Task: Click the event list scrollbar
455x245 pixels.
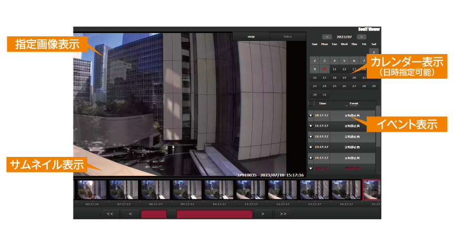Action: coord(378,126)
